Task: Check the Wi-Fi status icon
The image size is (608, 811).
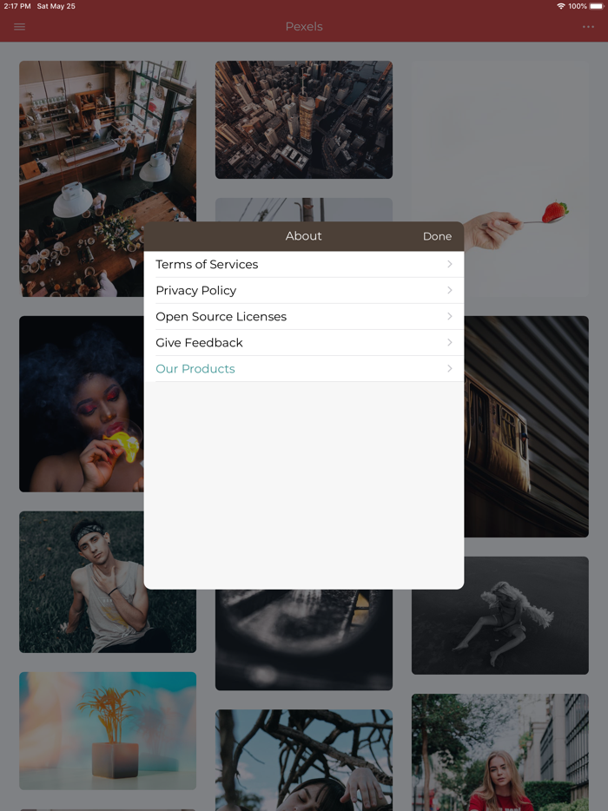Action: [561, 6]
